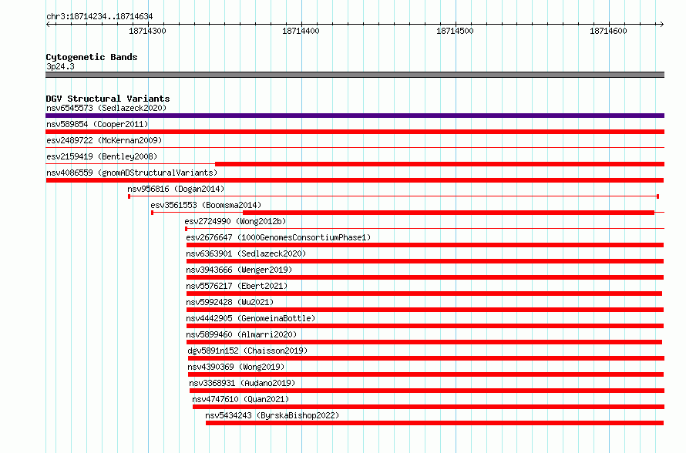Click the thick red bar of esv3561553
This screenshot has width=686, height=453.
(449, 213)
